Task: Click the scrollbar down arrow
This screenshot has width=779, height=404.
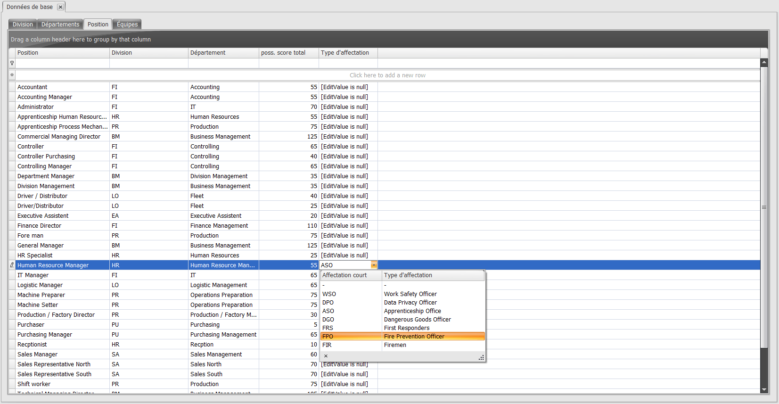Action: click(x=764, y=390)
